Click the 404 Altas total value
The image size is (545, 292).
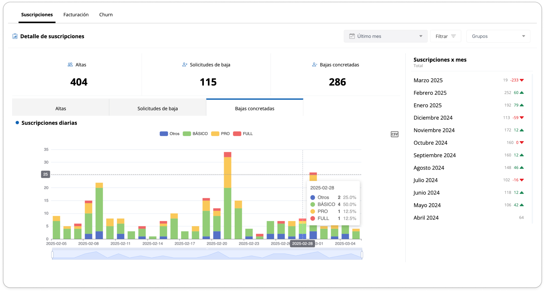point(79,82)
